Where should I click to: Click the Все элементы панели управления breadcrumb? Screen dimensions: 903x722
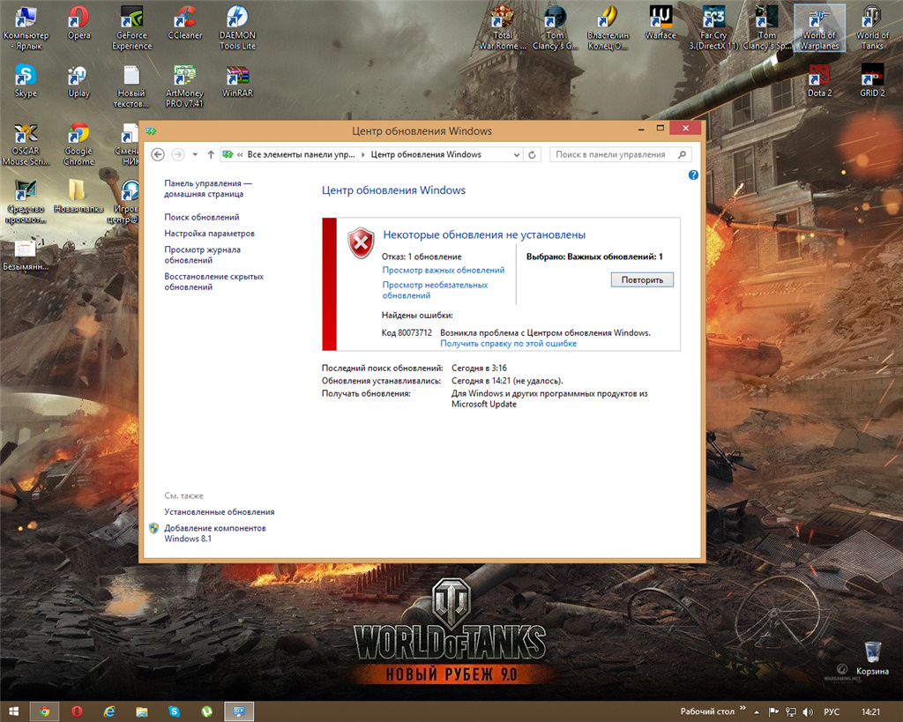tap(302, 154)
